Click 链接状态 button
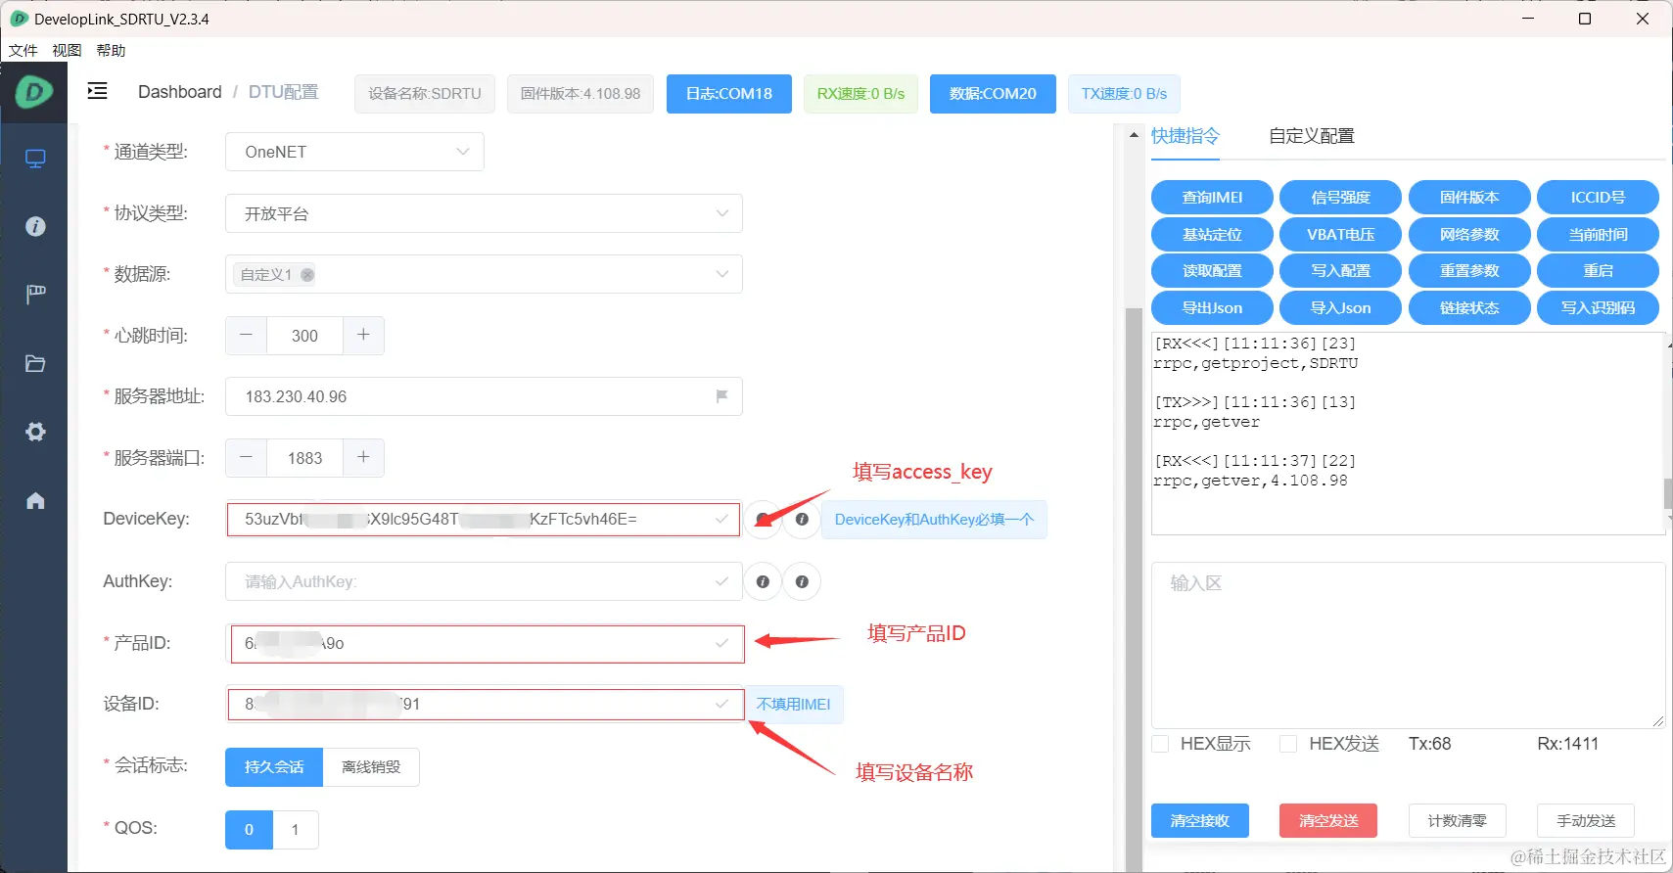This screenshot has width=1673, height=873. pyautogui.click(x=1469, y=308)
